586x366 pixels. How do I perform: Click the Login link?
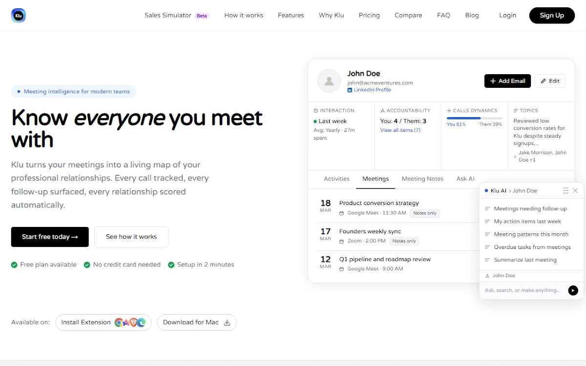point(507,16)
